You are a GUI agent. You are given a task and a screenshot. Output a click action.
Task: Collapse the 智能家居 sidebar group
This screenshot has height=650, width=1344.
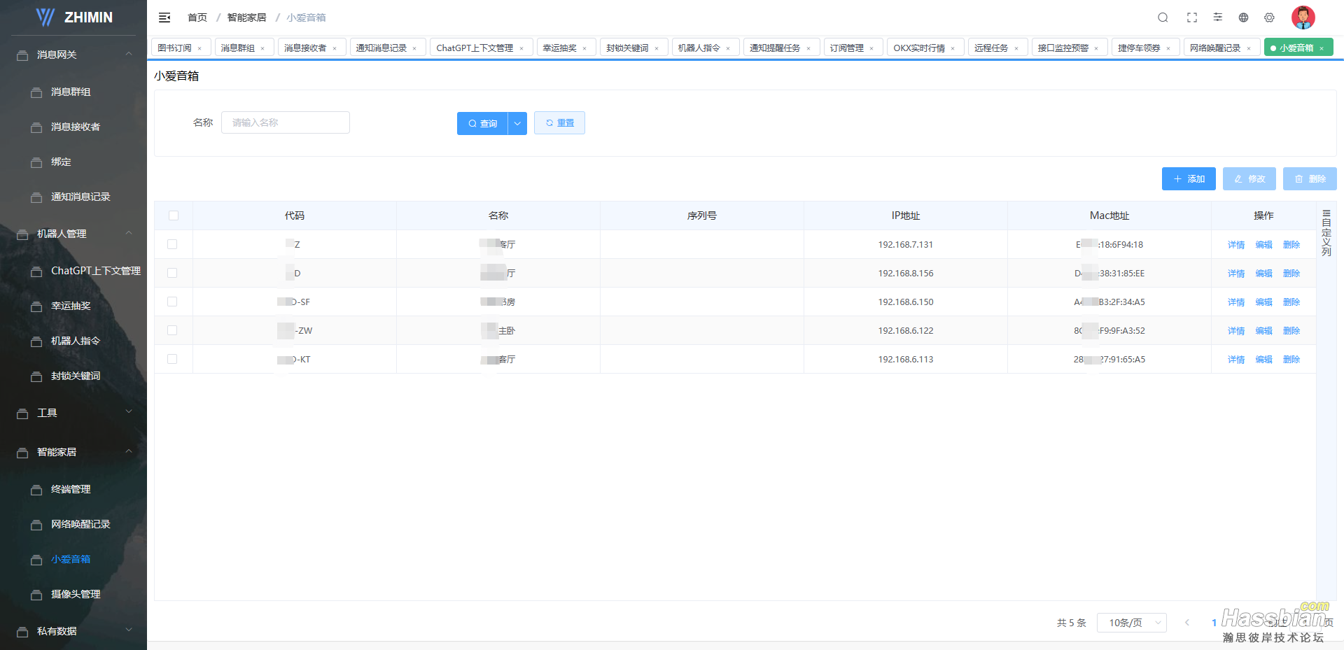(73, 452)
